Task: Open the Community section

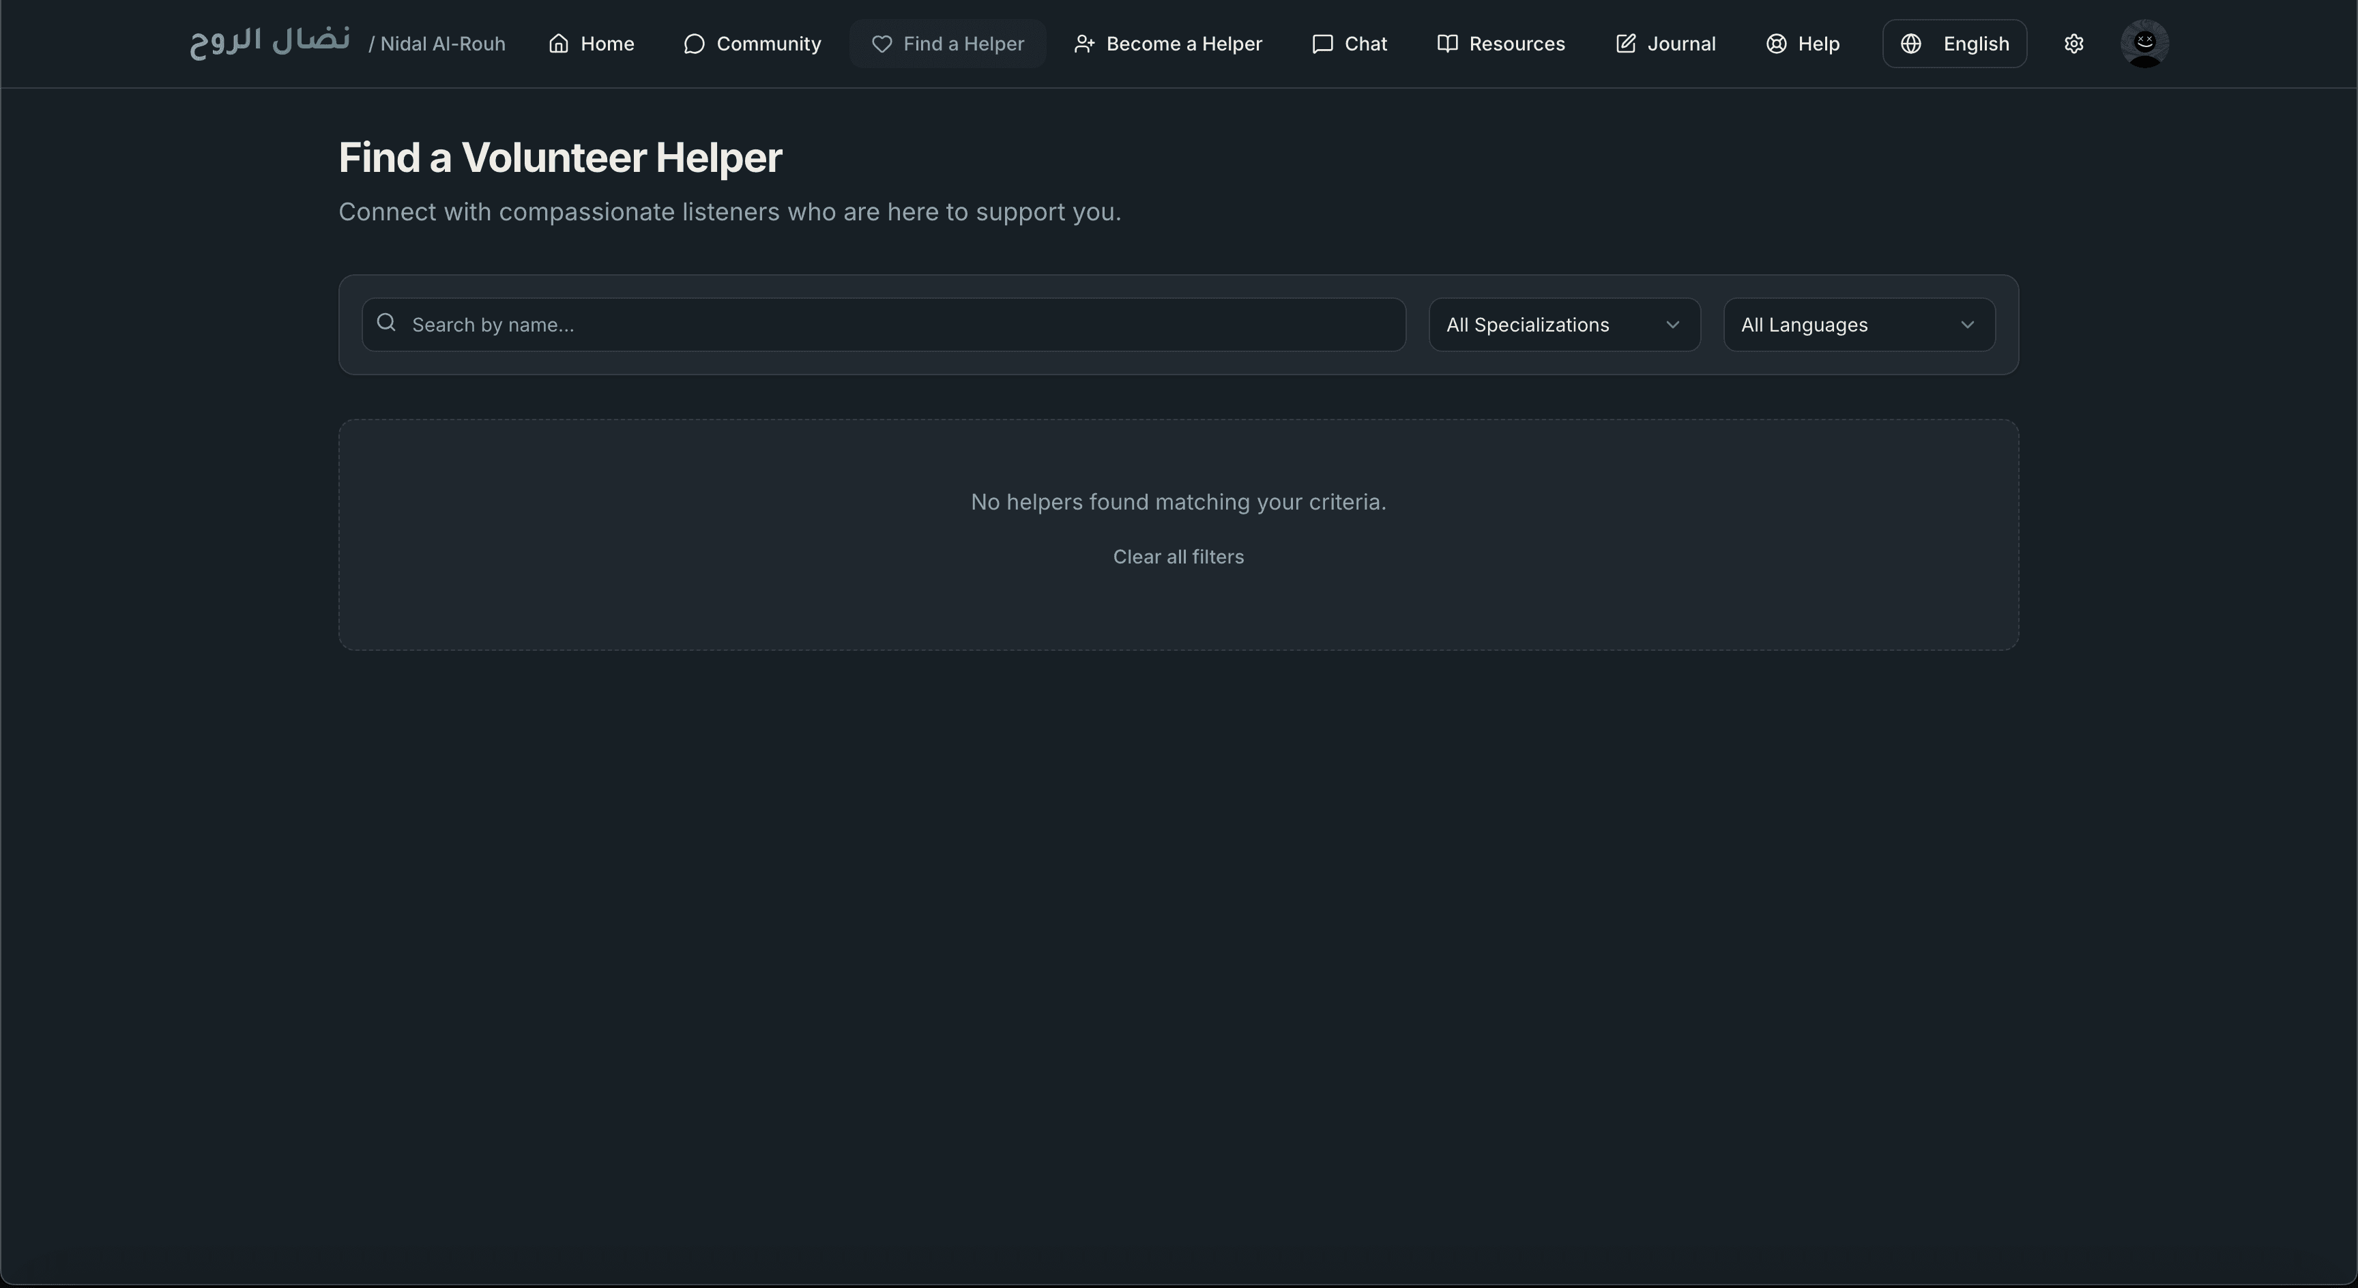Action: (753, 44)
